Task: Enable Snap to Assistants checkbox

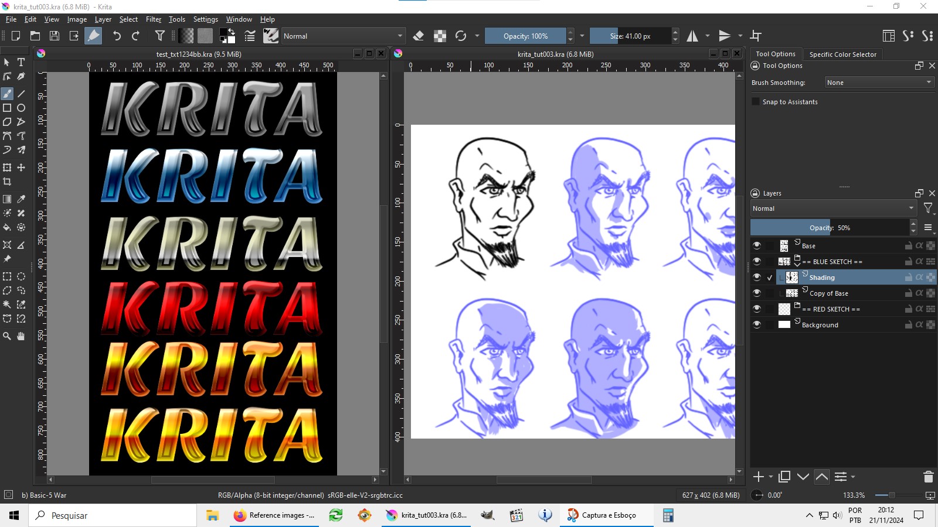Action: (x=756, y=102)
